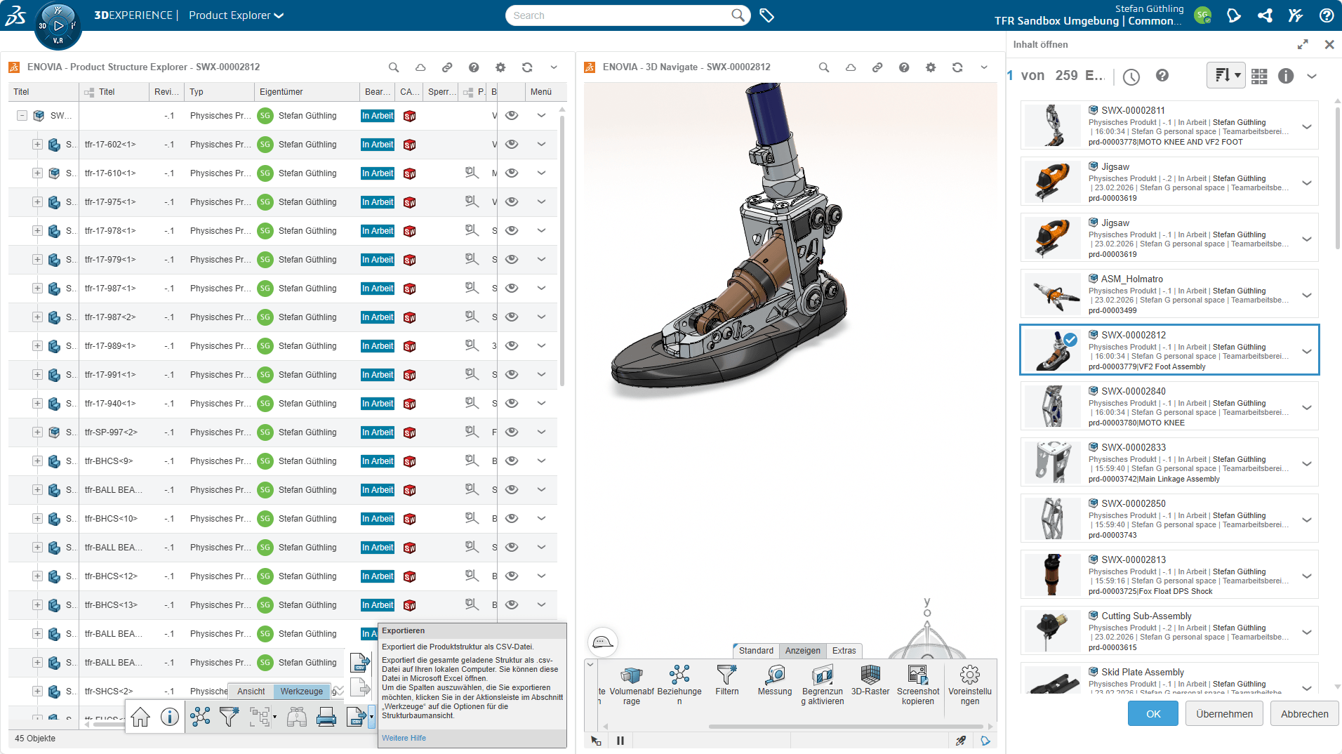This screenshot has height=754, width=1342.
Task: Confirm selection with the OK button
Action: point(1153,713)
